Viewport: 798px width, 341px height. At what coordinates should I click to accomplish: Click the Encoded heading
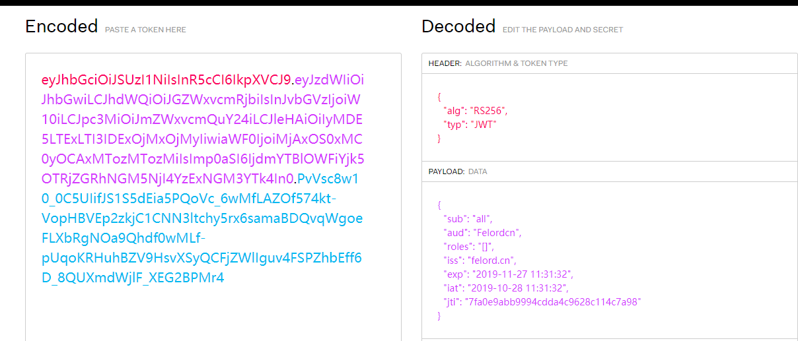click(61, 26)
